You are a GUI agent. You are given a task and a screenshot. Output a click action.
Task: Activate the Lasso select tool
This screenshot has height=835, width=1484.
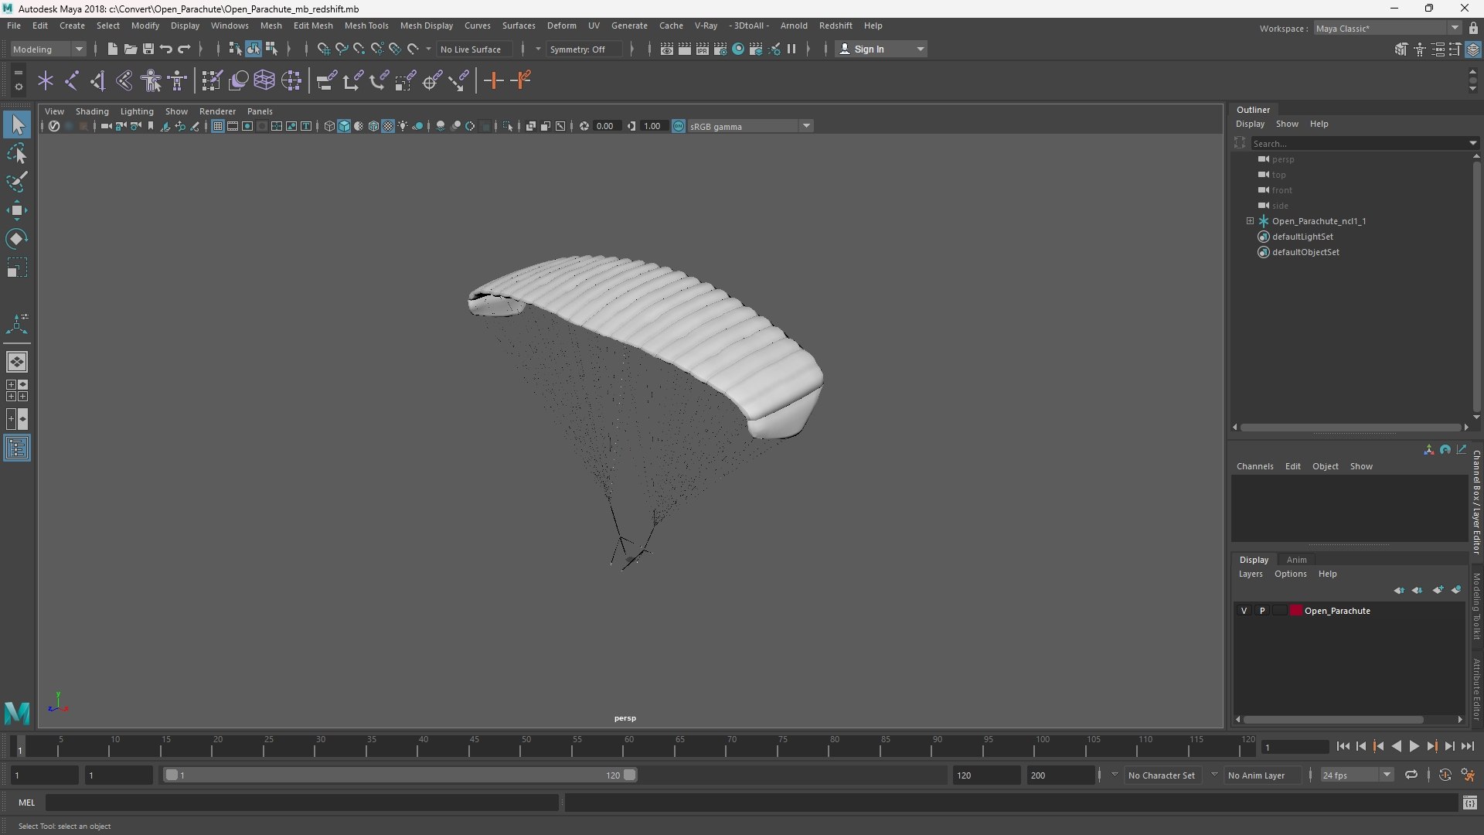pyautogui.click(x=17, y=154)
